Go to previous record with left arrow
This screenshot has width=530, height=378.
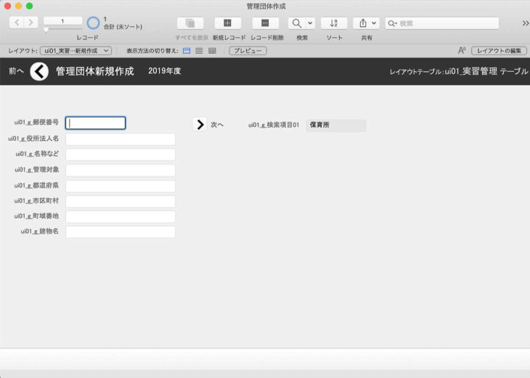16,22
